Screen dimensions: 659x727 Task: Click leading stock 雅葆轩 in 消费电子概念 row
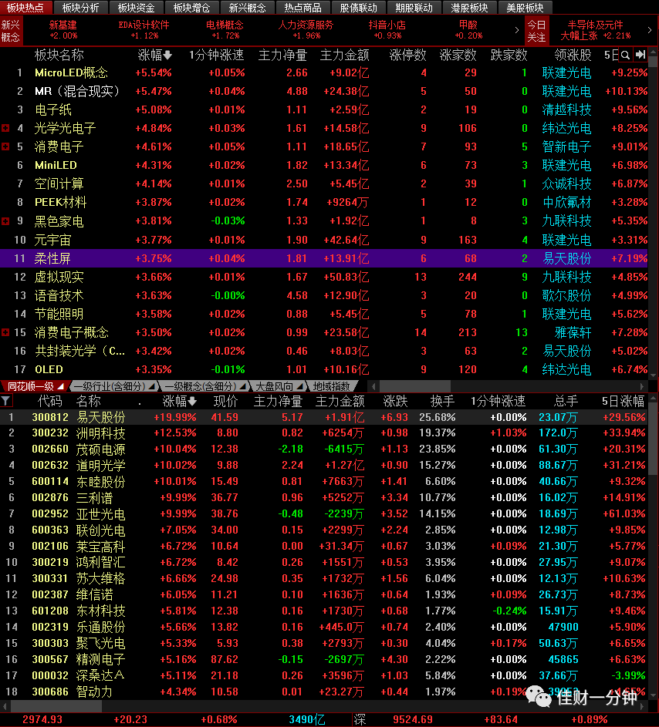573,332
